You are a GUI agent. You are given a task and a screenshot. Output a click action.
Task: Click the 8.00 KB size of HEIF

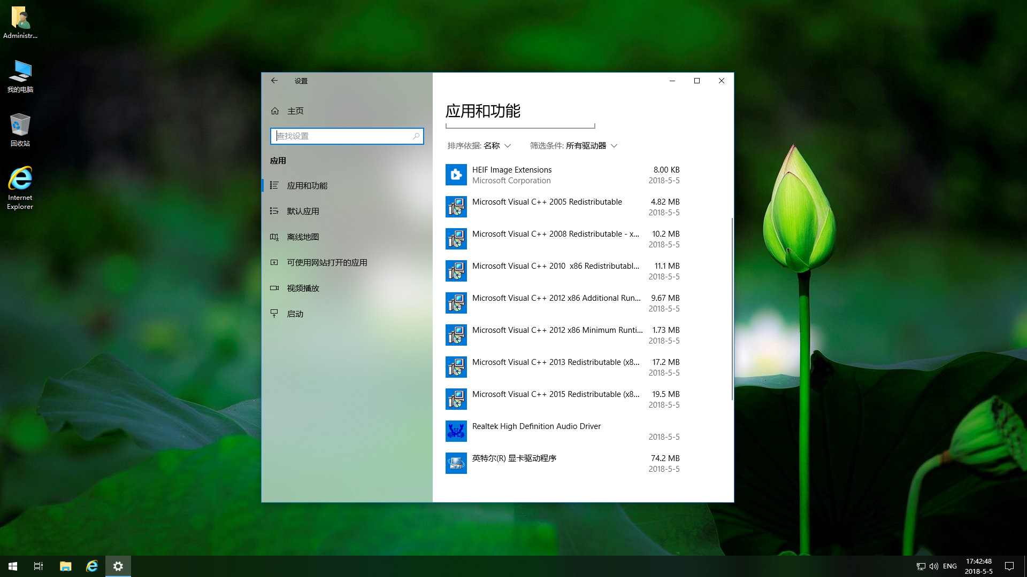[x=666, y=170]
